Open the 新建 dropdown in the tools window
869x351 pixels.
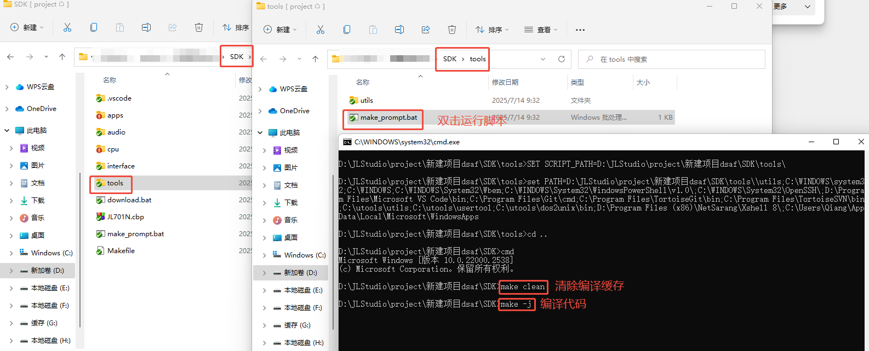click(280, 30)
